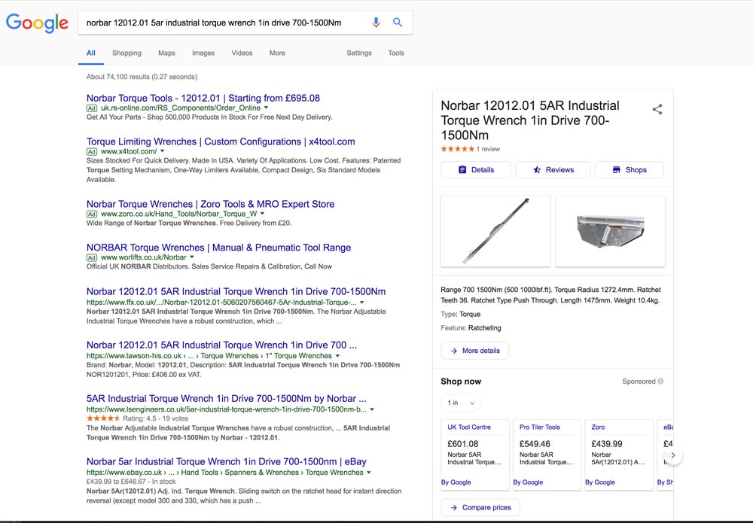Click the Shops button
753x523 pixels.
click(629, 170)
